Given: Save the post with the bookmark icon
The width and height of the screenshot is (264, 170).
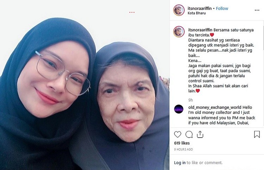Looking at the screenshot, I should 257,134.
